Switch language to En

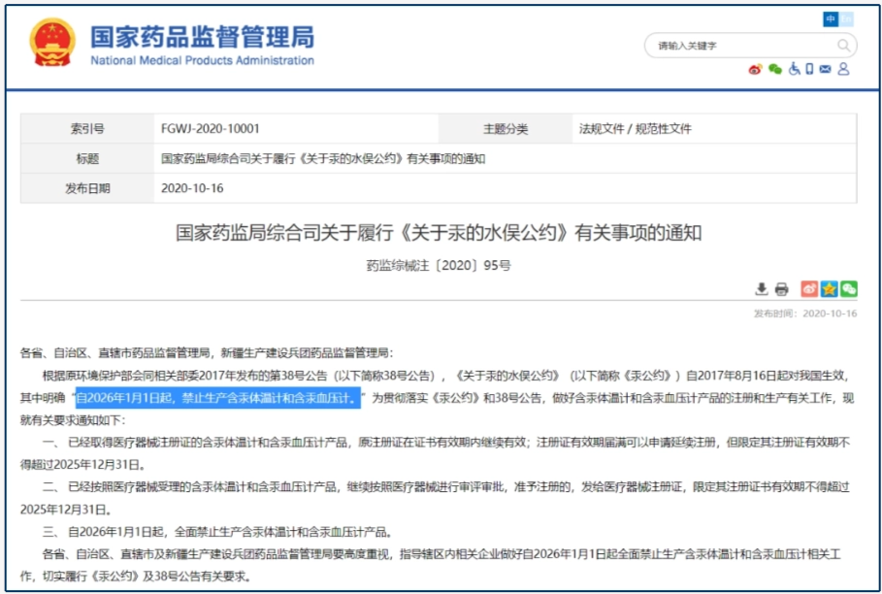[846, 18]
